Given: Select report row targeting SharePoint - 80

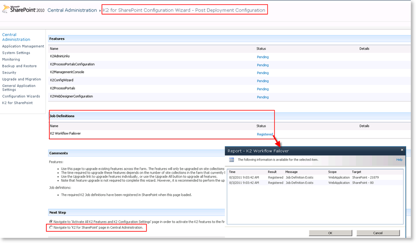Looking at the screenshot, I should click(x=315, y=183).
